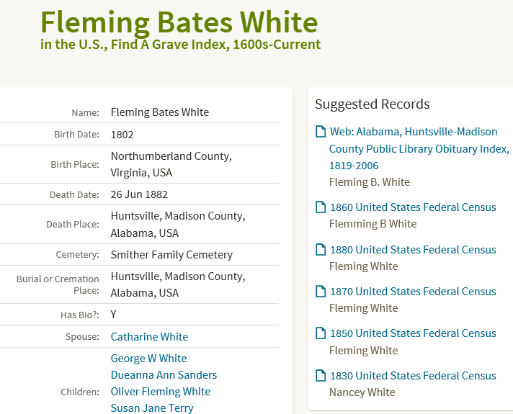513x414 pixels.
Task: Open the 1880 United States Federal Census link
Action: tap(413, 250)
